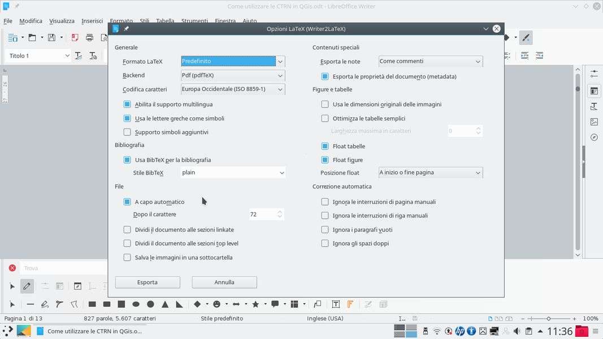The height and width of the screenshot is (339, 603).
Task: Select the Right triangle shape tool
Action: coord(180,305)
